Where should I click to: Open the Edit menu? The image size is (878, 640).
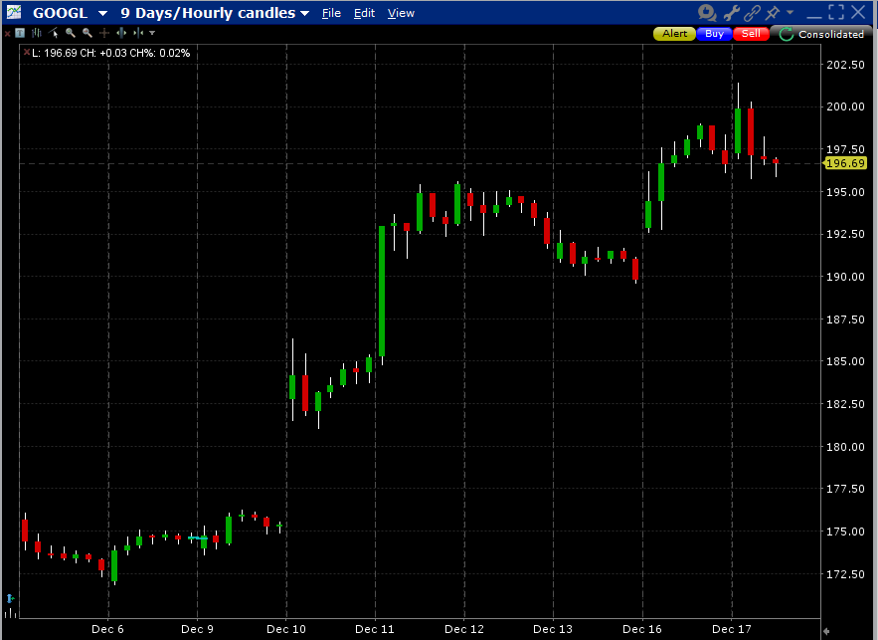364,13
